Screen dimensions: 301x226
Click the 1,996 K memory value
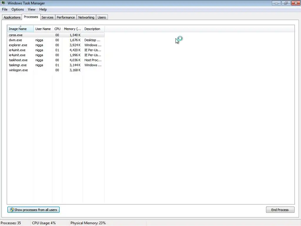pos(75,55)
